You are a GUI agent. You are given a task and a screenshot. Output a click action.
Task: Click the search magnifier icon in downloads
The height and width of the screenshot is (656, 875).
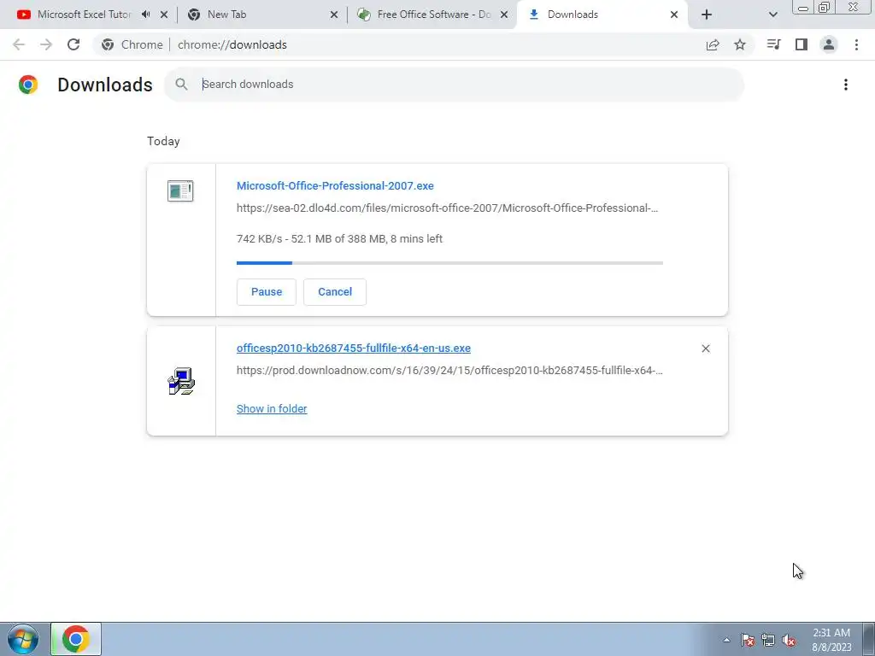point(181,85)
